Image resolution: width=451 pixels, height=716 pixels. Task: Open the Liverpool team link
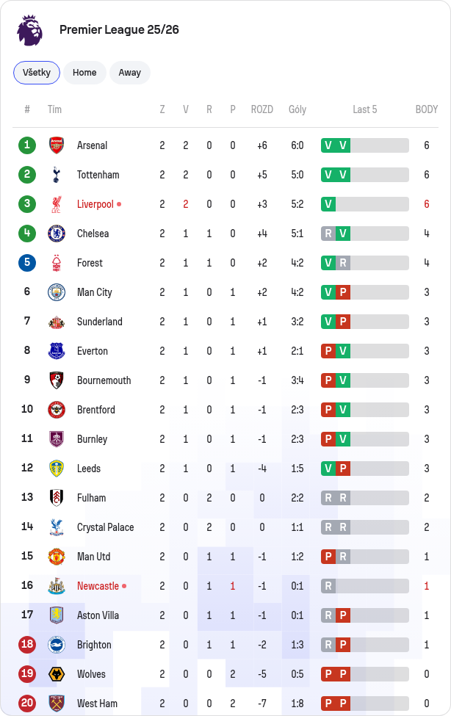(x=95, y=204)
